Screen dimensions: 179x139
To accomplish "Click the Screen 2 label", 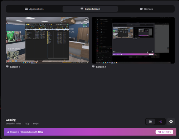I will 101,67.
